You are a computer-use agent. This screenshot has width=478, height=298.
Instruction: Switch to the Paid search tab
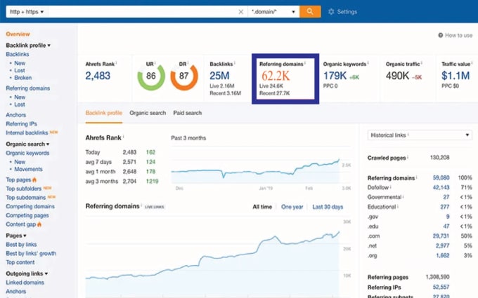pos(188,113)
